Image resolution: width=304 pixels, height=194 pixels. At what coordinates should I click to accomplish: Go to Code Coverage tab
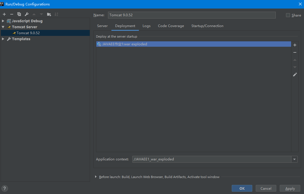[171, 26]
